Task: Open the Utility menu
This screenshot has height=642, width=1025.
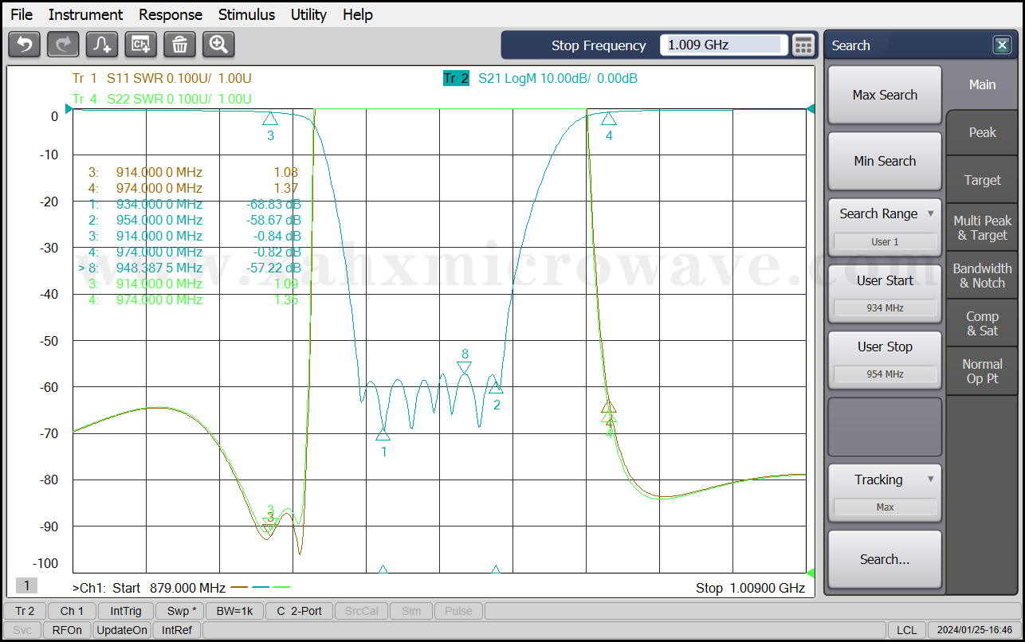Action: pos(308,14)
